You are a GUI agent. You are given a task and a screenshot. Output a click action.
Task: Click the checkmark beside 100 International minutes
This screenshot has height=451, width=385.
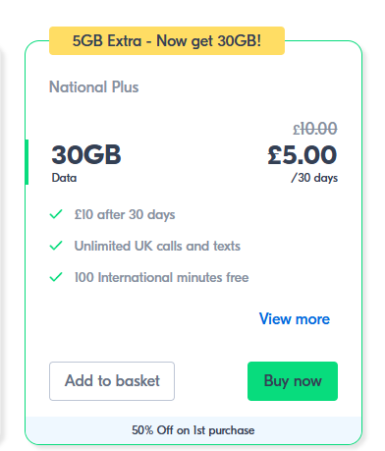[56, 277]
